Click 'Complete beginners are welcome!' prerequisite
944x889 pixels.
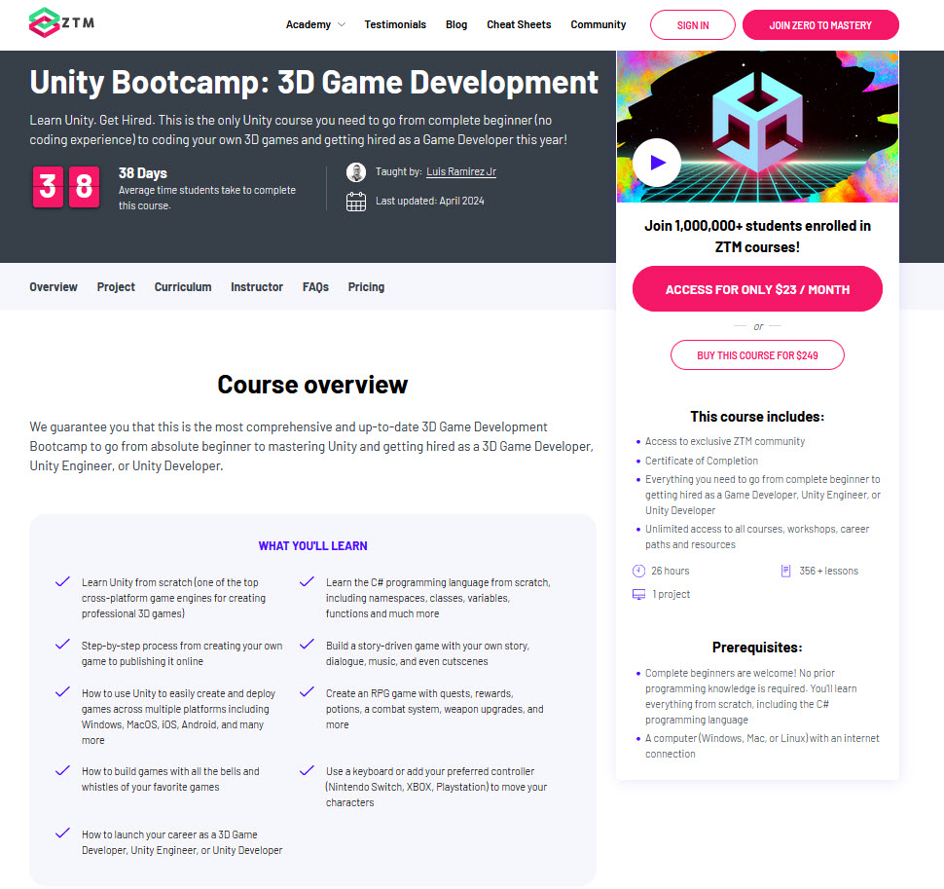pyautogui.click(x=750, y=697)
